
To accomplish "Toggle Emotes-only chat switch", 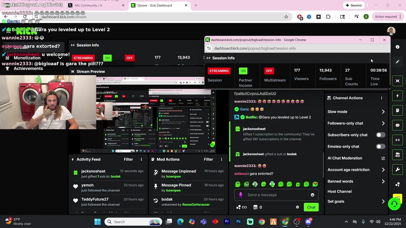I will tap(381, 146).
